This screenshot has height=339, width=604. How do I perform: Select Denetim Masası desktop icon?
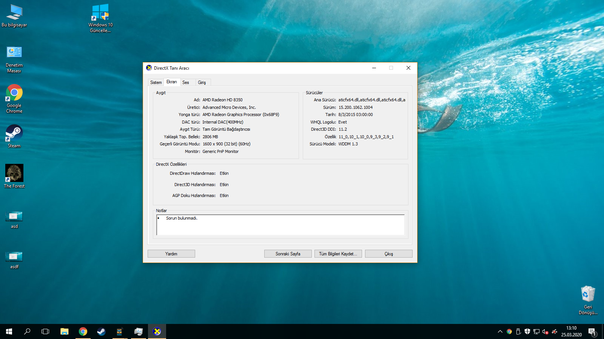[x=14, y=60]
